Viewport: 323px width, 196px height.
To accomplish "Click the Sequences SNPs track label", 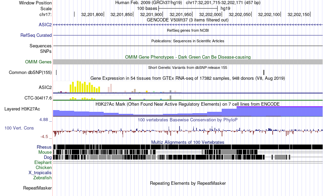I will tap(40, 48).
